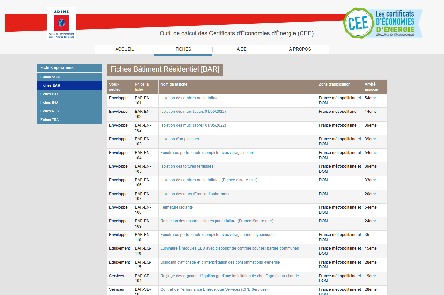Click the 'Fiches Bâtiment Résidentiel [BAR]' heading
The image size is (444, 295).
pos(165,69)
